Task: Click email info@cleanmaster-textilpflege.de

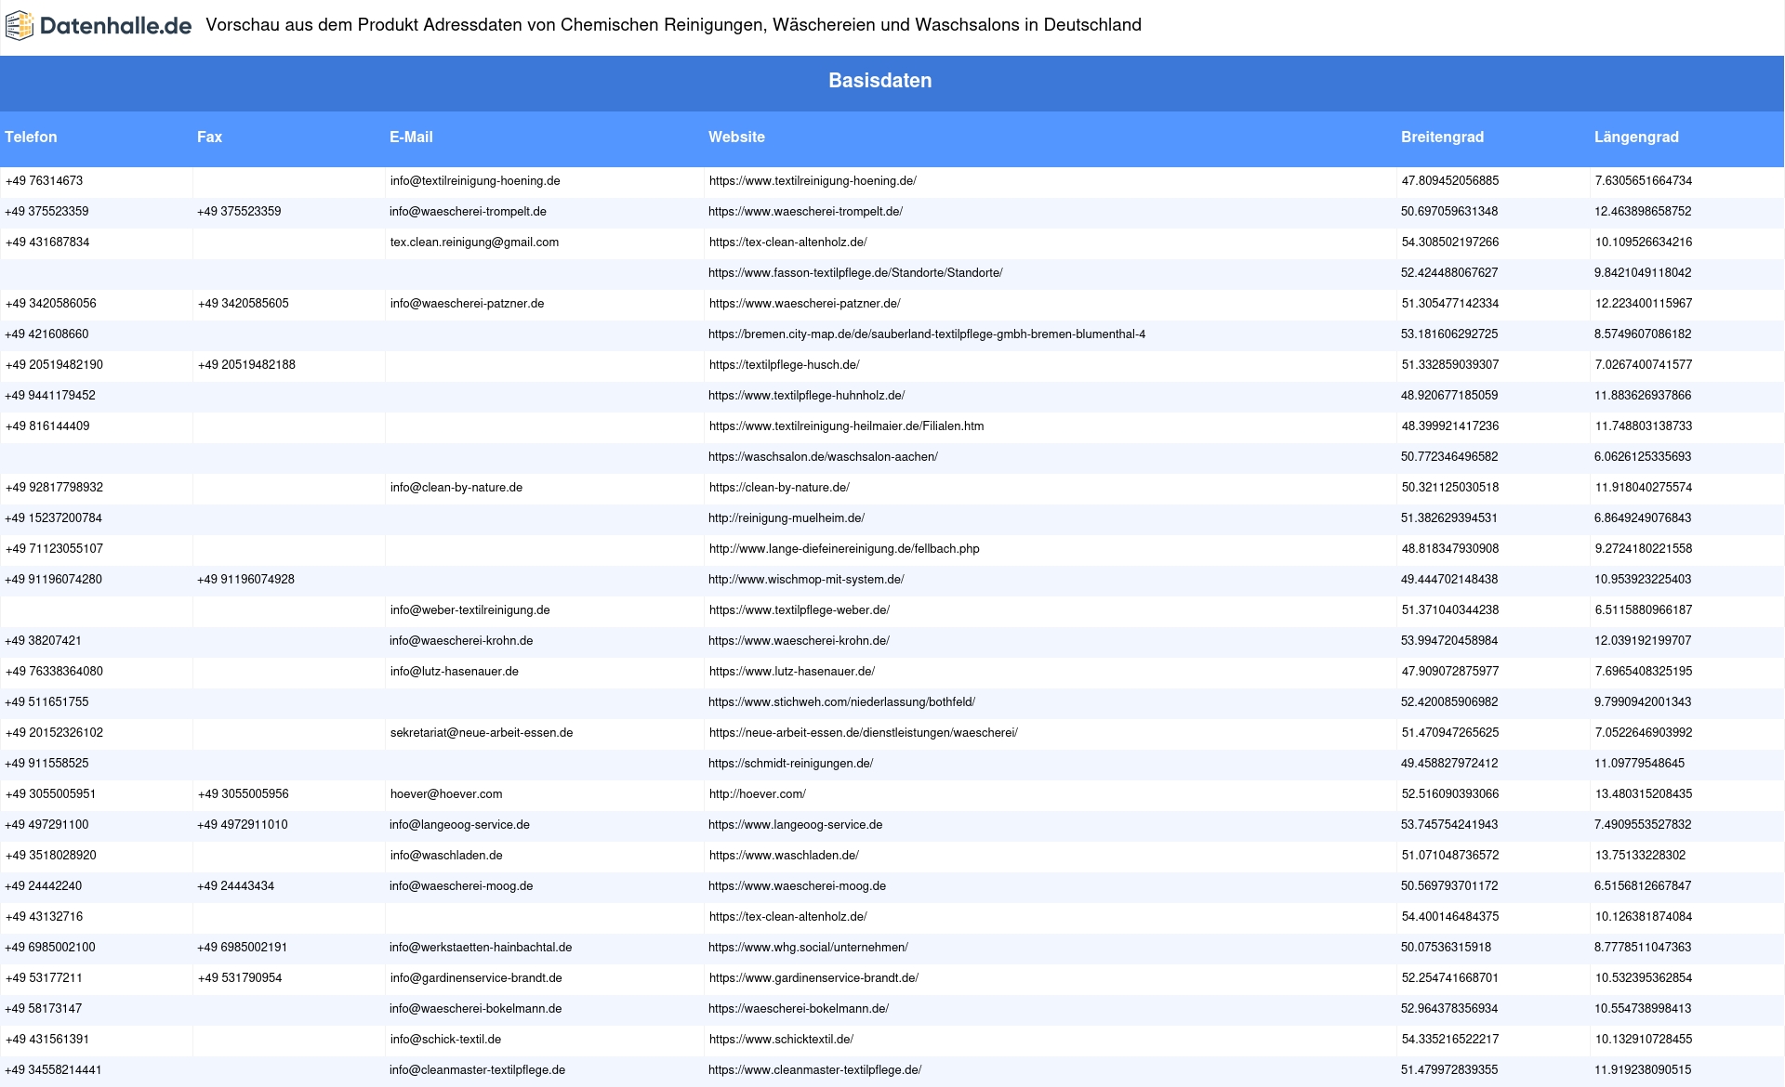Action: (477, 1070)
